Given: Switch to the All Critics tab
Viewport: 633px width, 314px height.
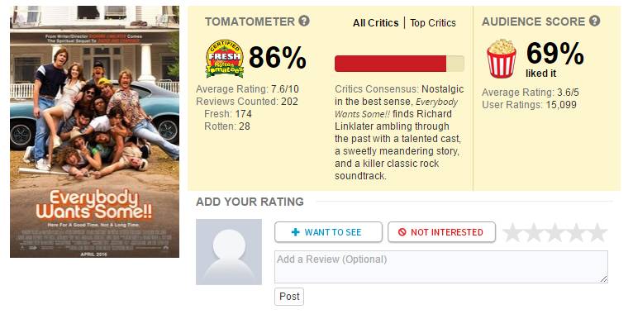Looking at the screenshot, I should pyautogui.click(x=375, y=23).
